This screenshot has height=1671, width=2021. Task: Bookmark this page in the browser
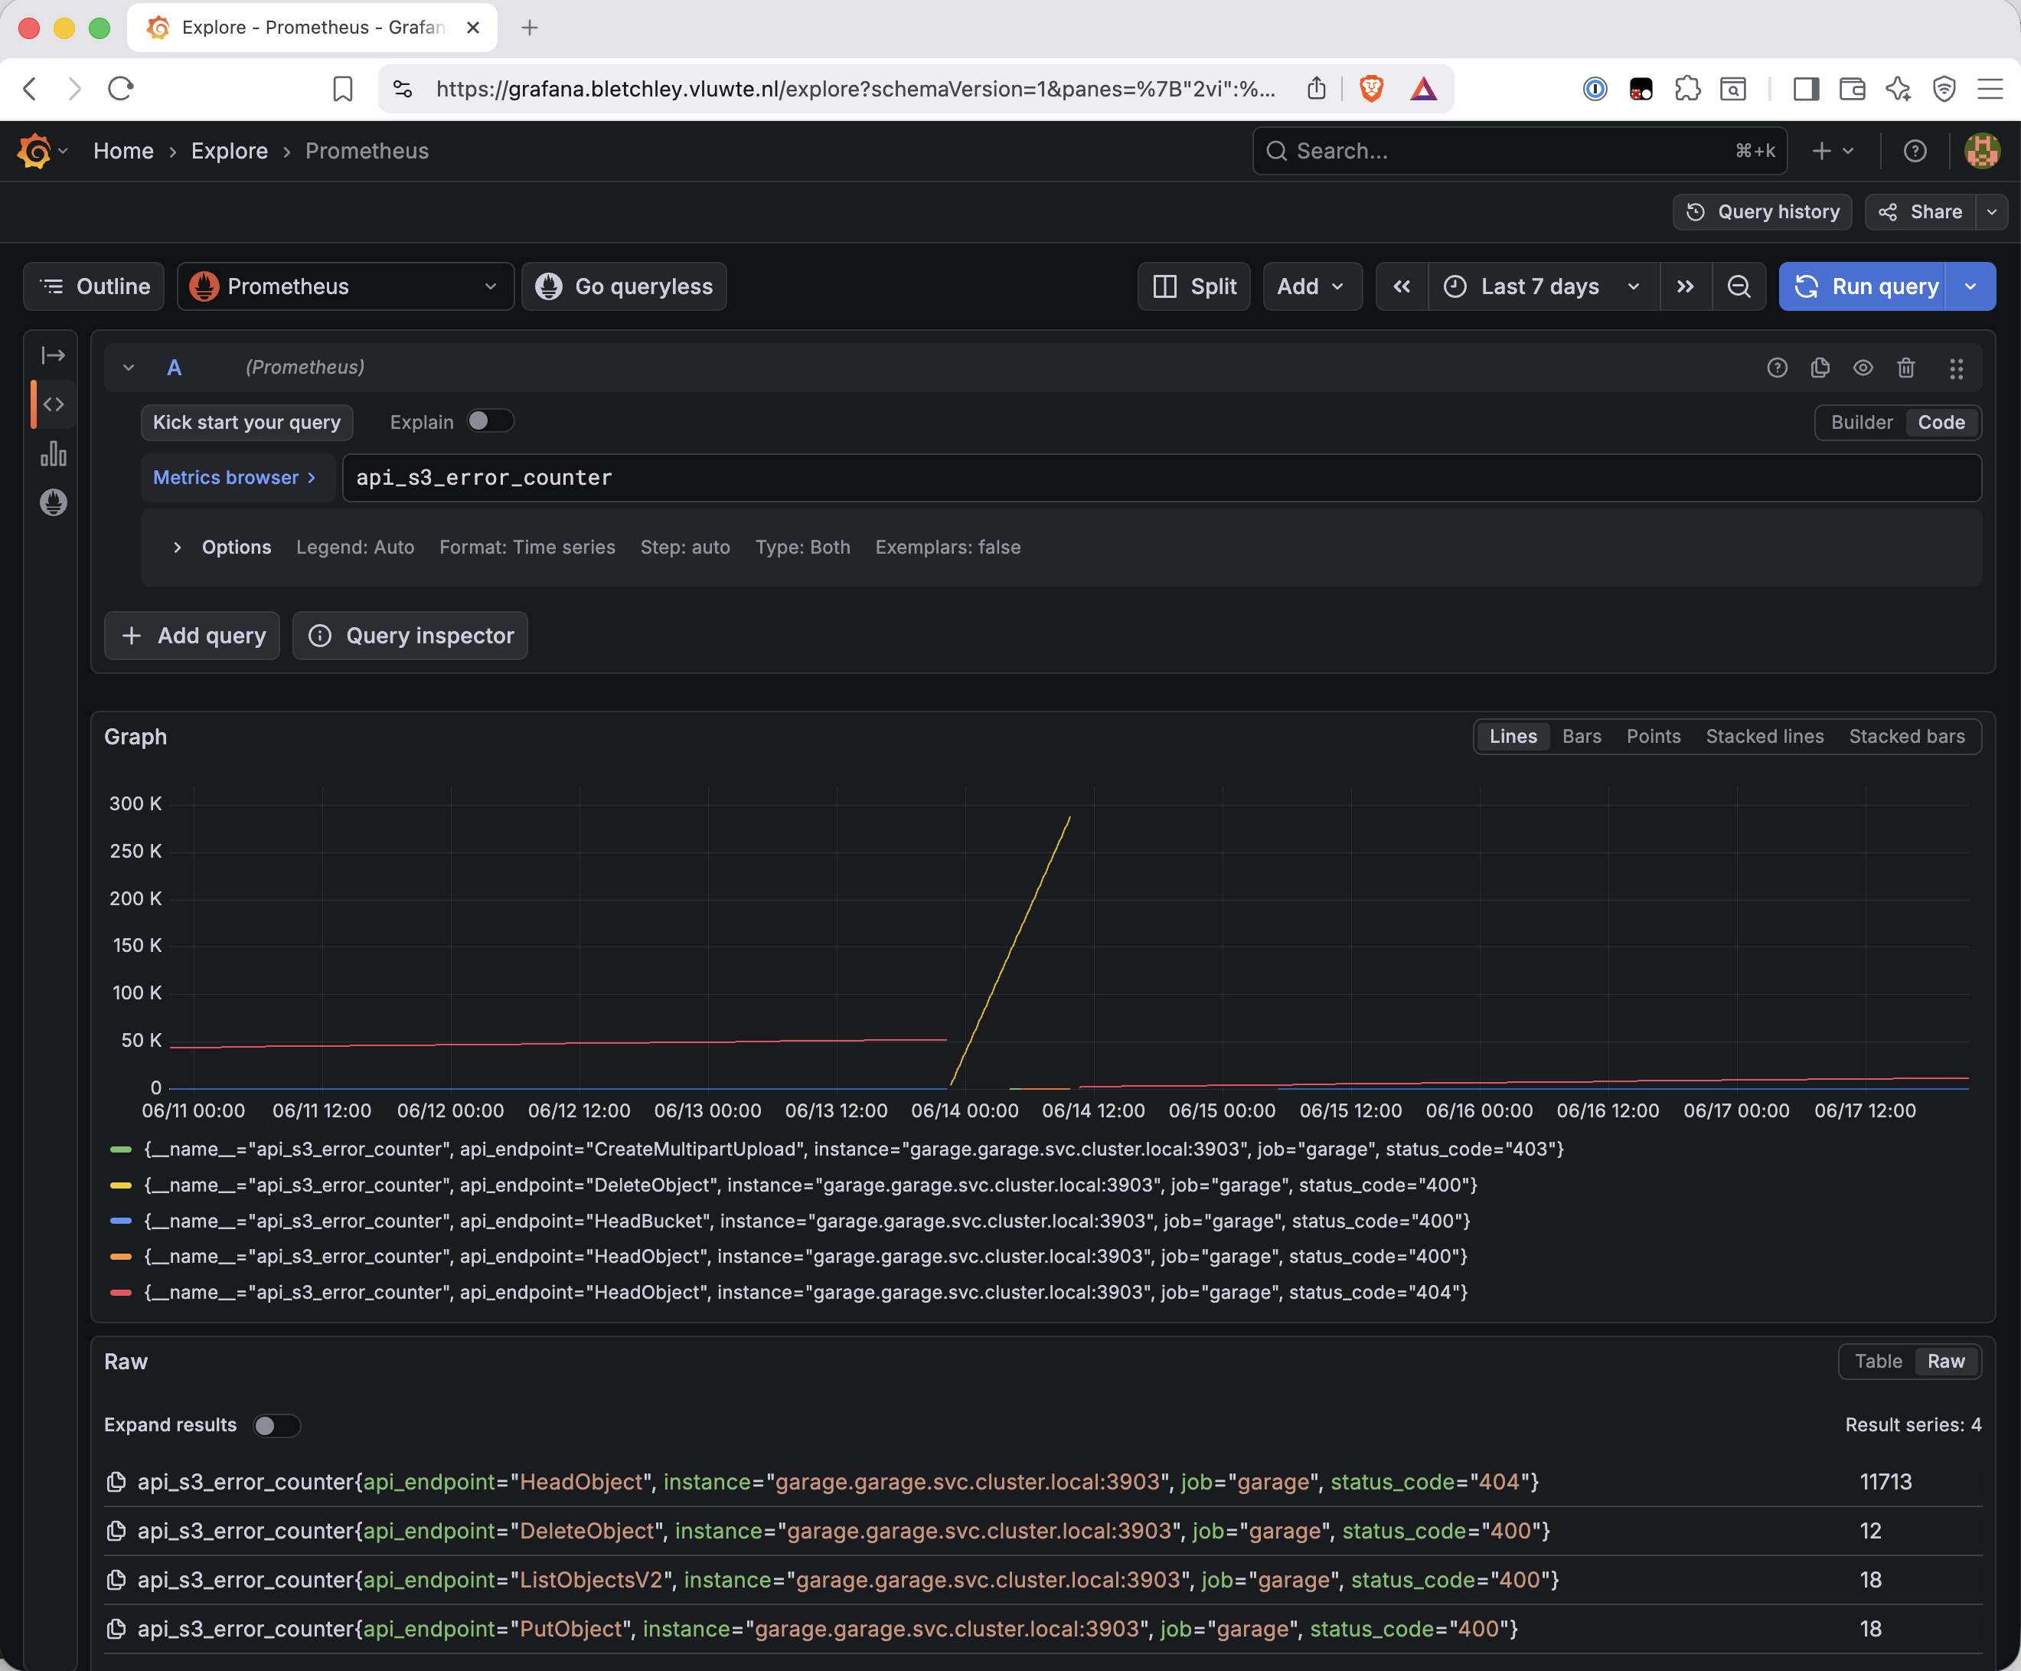[343, 90]
